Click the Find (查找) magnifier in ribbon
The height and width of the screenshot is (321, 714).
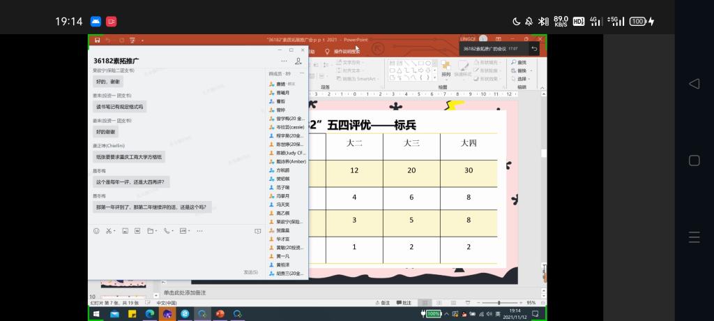(x=514, y=62)
